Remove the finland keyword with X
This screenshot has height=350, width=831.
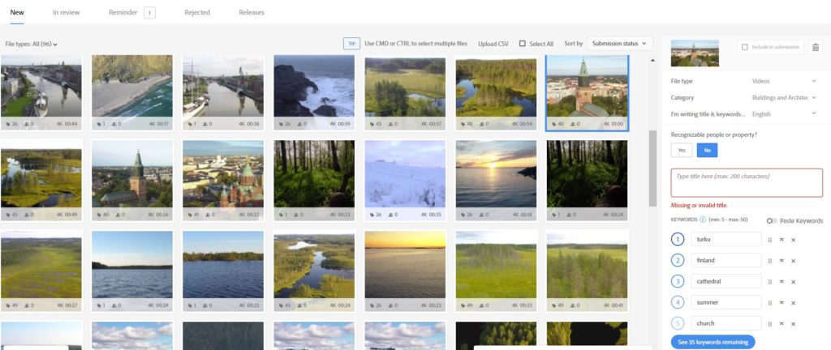(794, 261)
